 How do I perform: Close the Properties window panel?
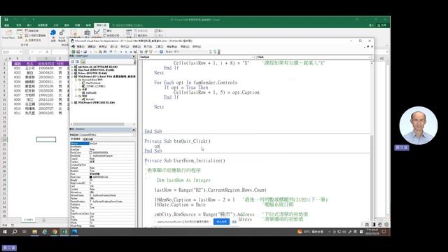click(134, 129)
